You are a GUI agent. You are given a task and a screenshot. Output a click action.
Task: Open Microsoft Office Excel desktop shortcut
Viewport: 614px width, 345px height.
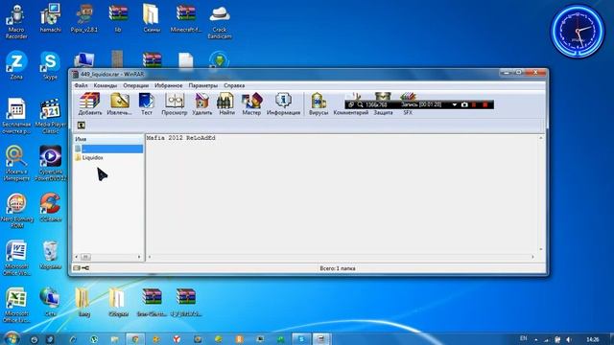pyautogui.click(x=16, y=305)
